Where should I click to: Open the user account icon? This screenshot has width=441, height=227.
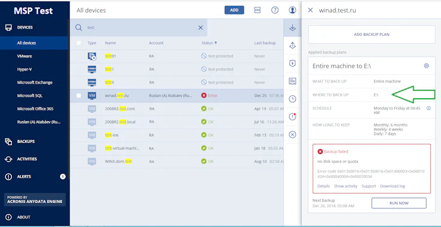pos(292,10)
